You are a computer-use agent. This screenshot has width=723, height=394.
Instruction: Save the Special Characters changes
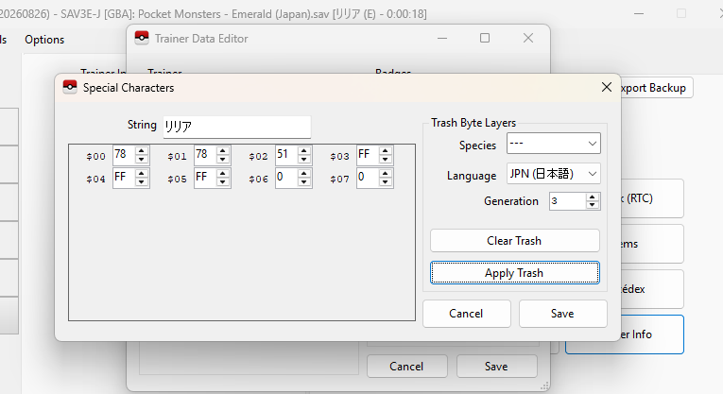(x=562, y=314)
